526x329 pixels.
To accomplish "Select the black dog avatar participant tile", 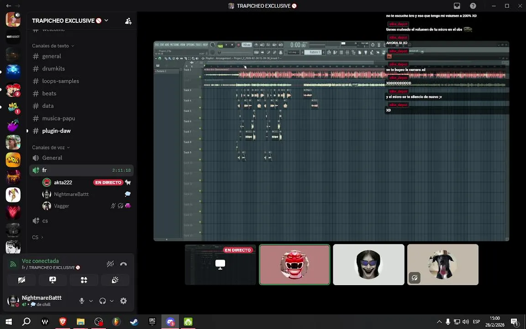I will pos(443,265).
